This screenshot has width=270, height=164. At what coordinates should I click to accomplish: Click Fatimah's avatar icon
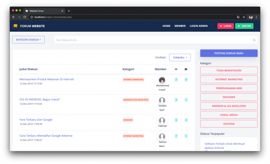162,121
